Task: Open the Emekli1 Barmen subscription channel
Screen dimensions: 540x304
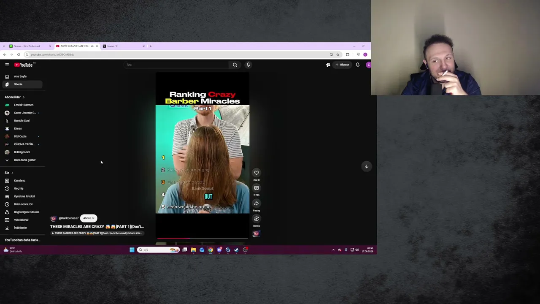Action: point(23,105)
